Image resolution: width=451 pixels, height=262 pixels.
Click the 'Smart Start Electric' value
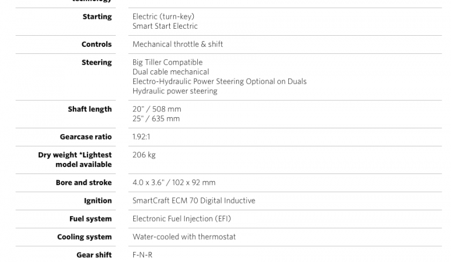click(x=165, y=26)
